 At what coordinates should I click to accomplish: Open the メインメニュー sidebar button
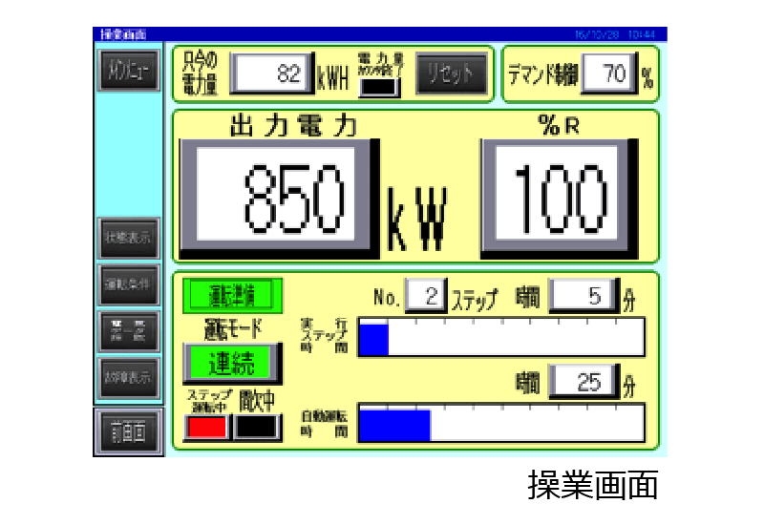(128, 73)
